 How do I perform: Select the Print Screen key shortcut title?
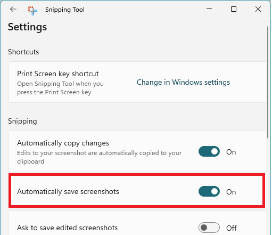coord(58,74)
